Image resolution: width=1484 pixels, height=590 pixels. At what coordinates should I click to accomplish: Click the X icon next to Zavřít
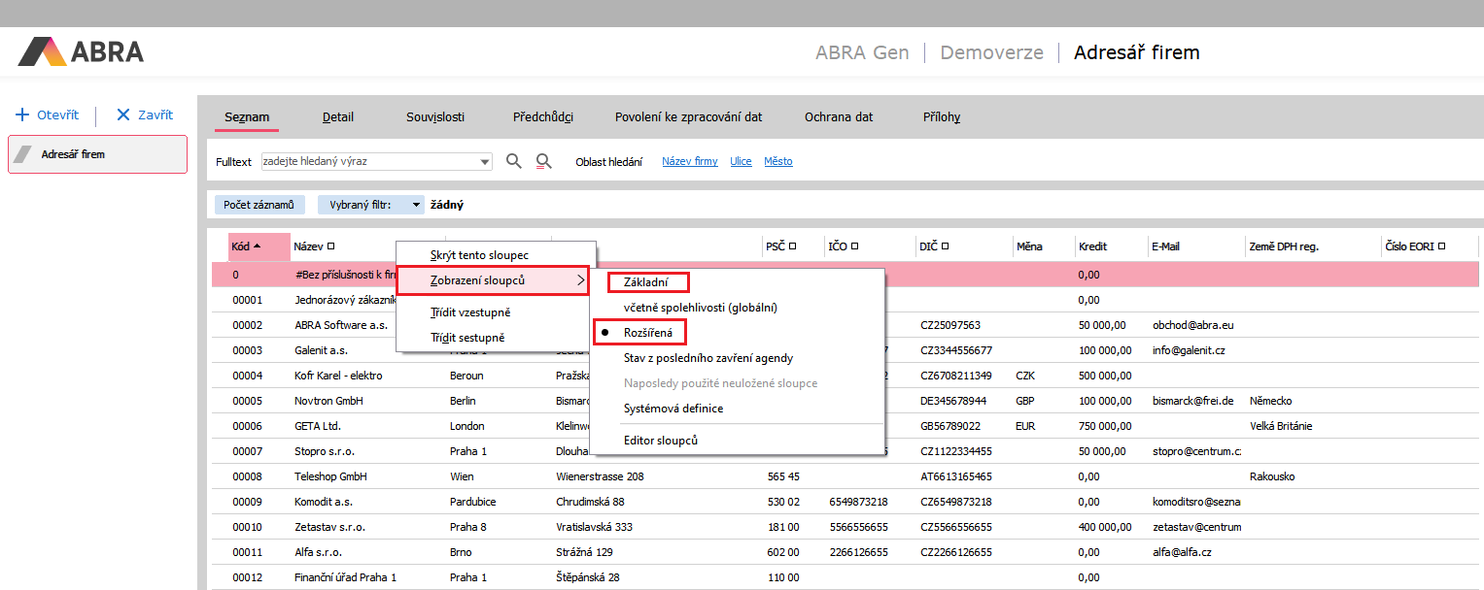(122, 115)
